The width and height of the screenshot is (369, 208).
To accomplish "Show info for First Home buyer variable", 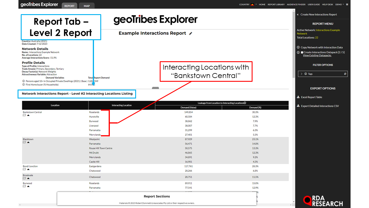I will (24, 85).
